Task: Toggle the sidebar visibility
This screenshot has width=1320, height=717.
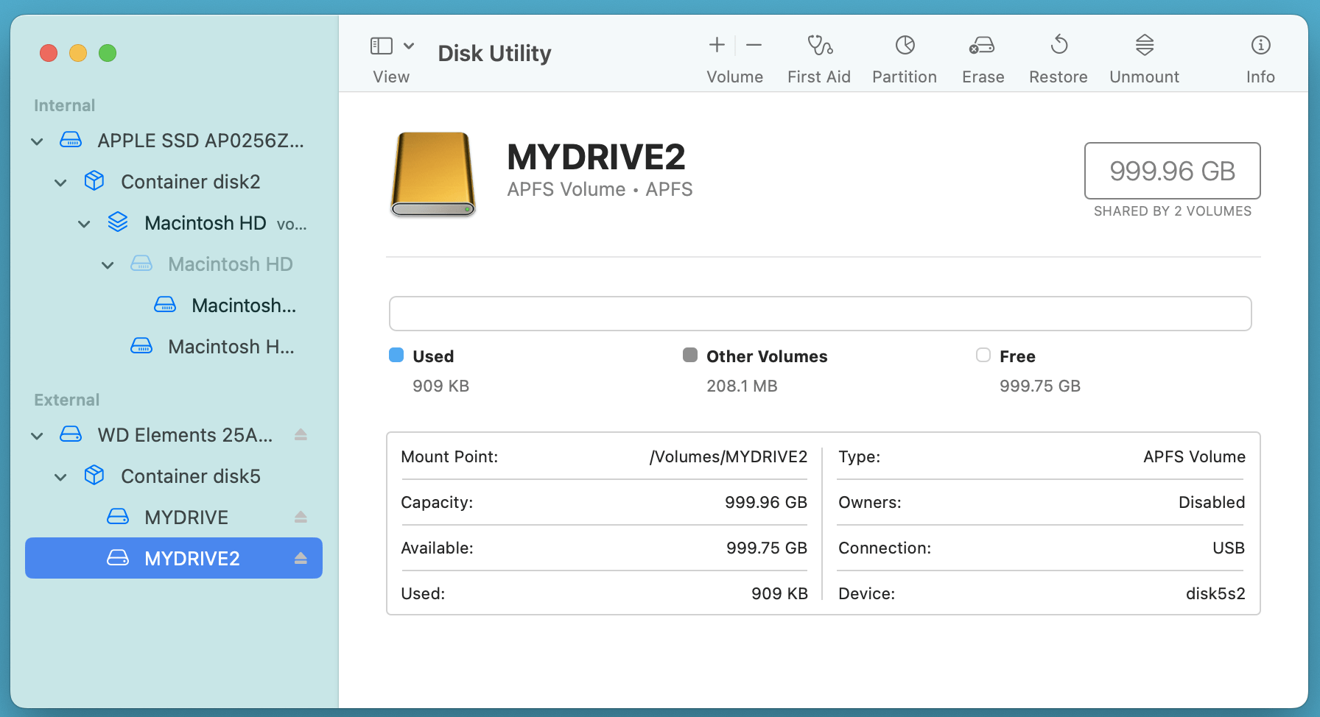Action: (380, 45)
